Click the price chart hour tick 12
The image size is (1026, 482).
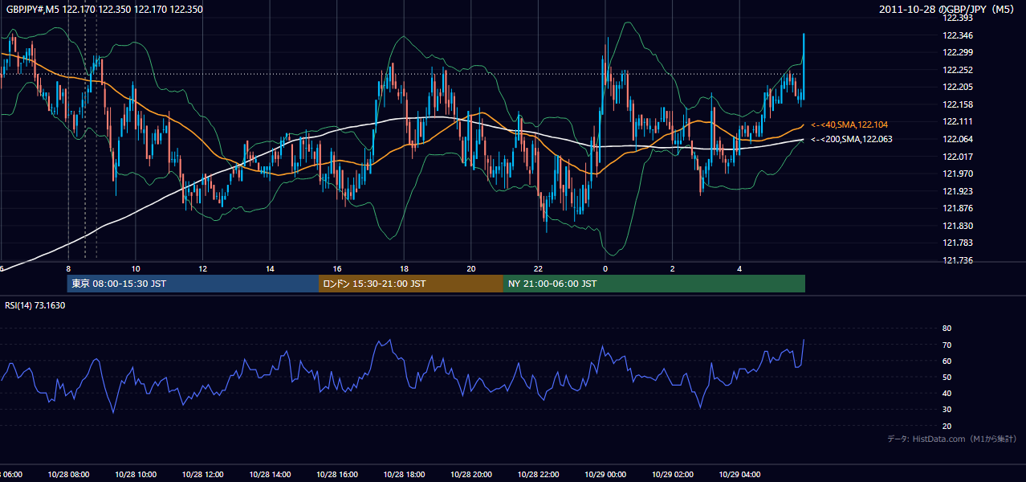click(x=203, y=268)
